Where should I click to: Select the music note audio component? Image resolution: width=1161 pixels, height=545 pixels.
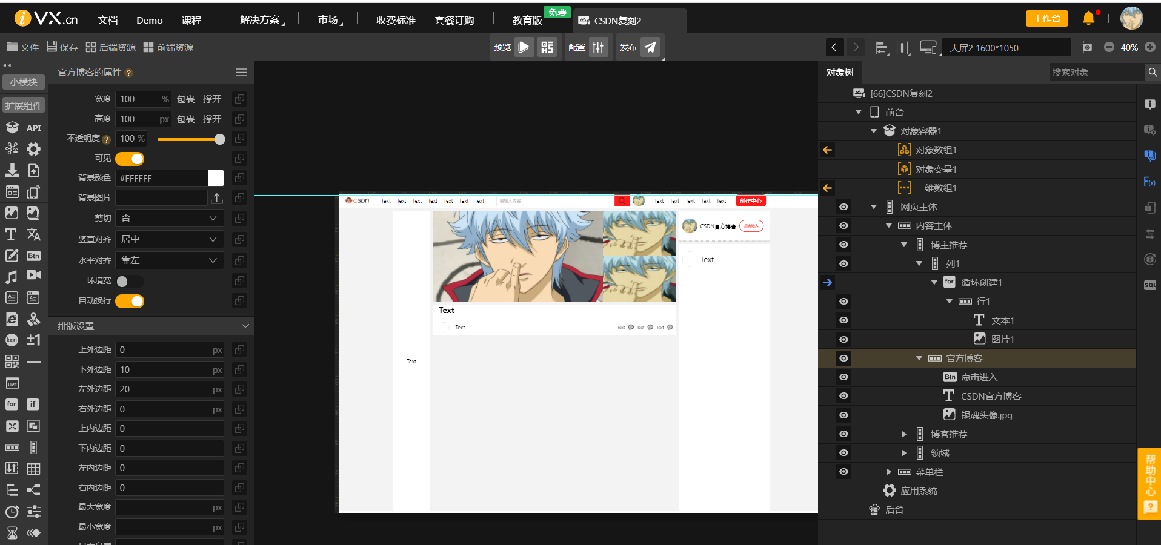(x=12, y=277)
